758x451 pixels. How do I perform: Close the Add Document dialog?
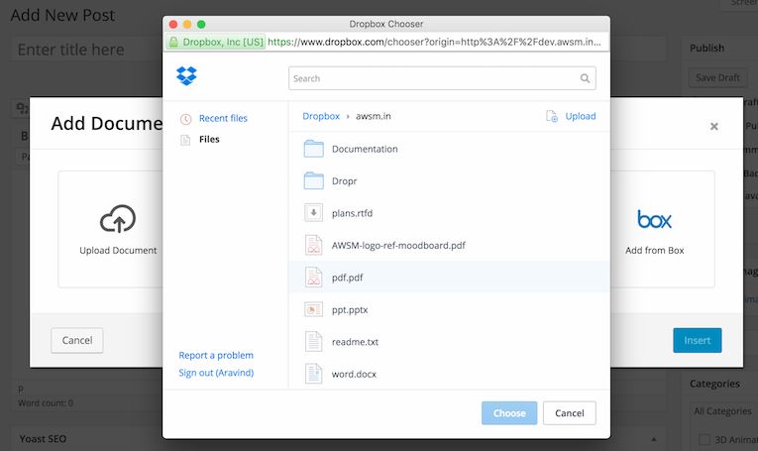[714, 127]
